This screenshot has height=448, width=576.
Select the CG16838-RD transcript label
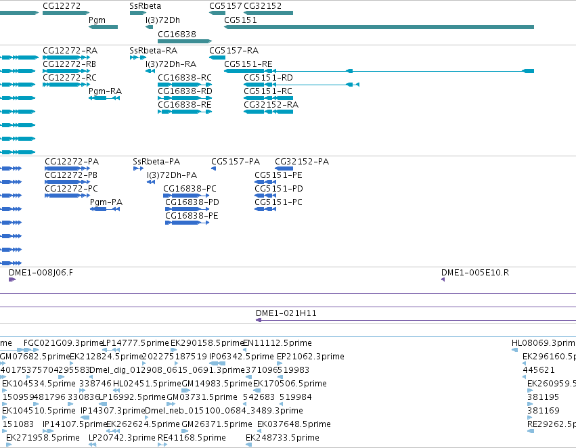point(185,91)
